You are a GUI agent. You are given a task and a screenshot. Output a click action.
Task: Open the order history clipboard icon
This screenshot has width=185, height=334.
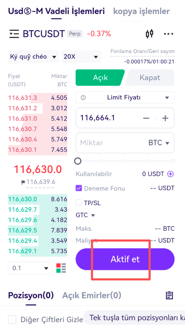click(170, 295)
